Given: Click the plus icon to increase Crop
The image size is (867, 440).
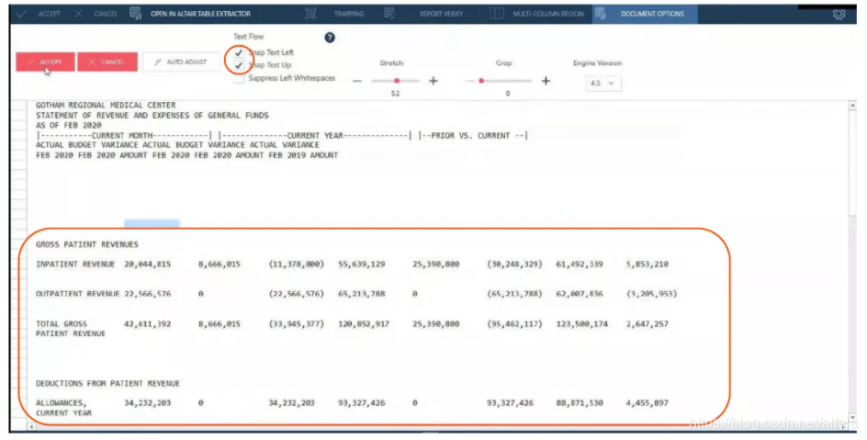Looking at the screenshot, I should coord(546,81).
